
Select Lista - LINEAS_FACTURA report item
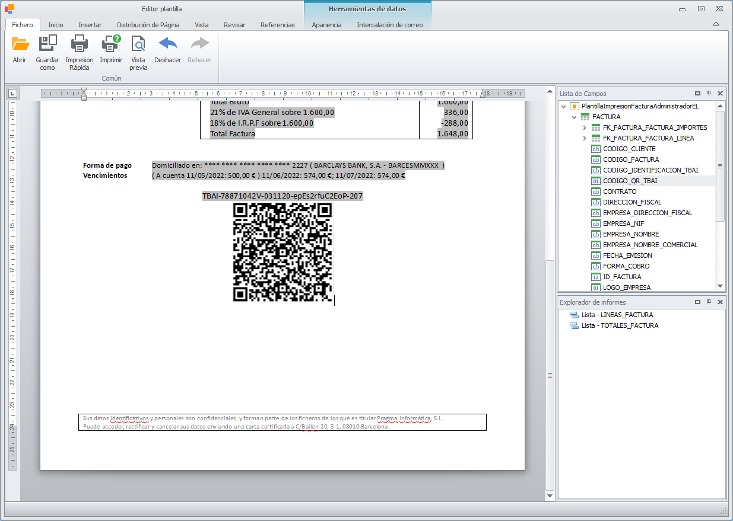(x=617, y=315)
